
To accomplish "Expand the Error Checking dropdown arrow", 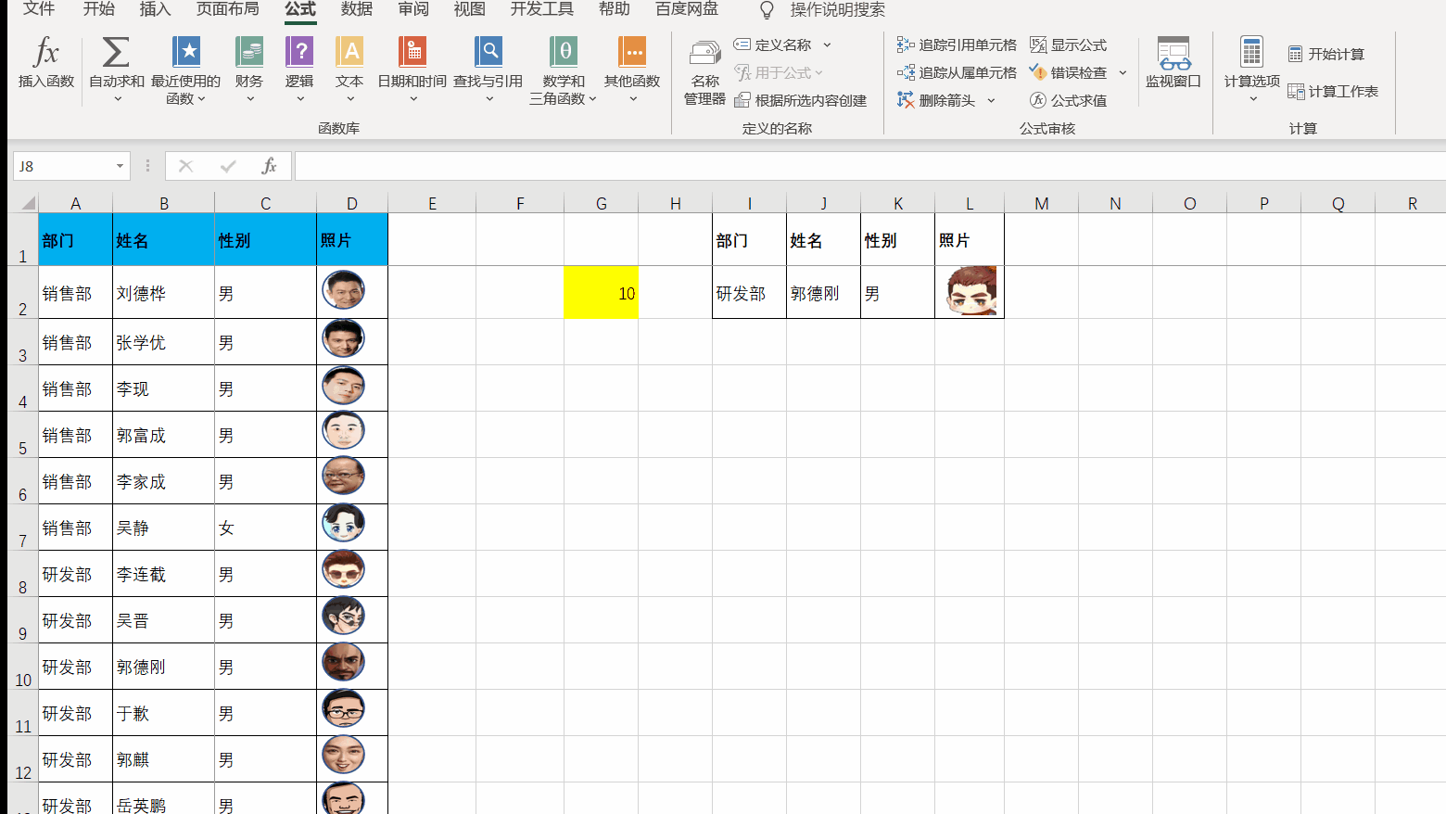I will [1123, 72].
